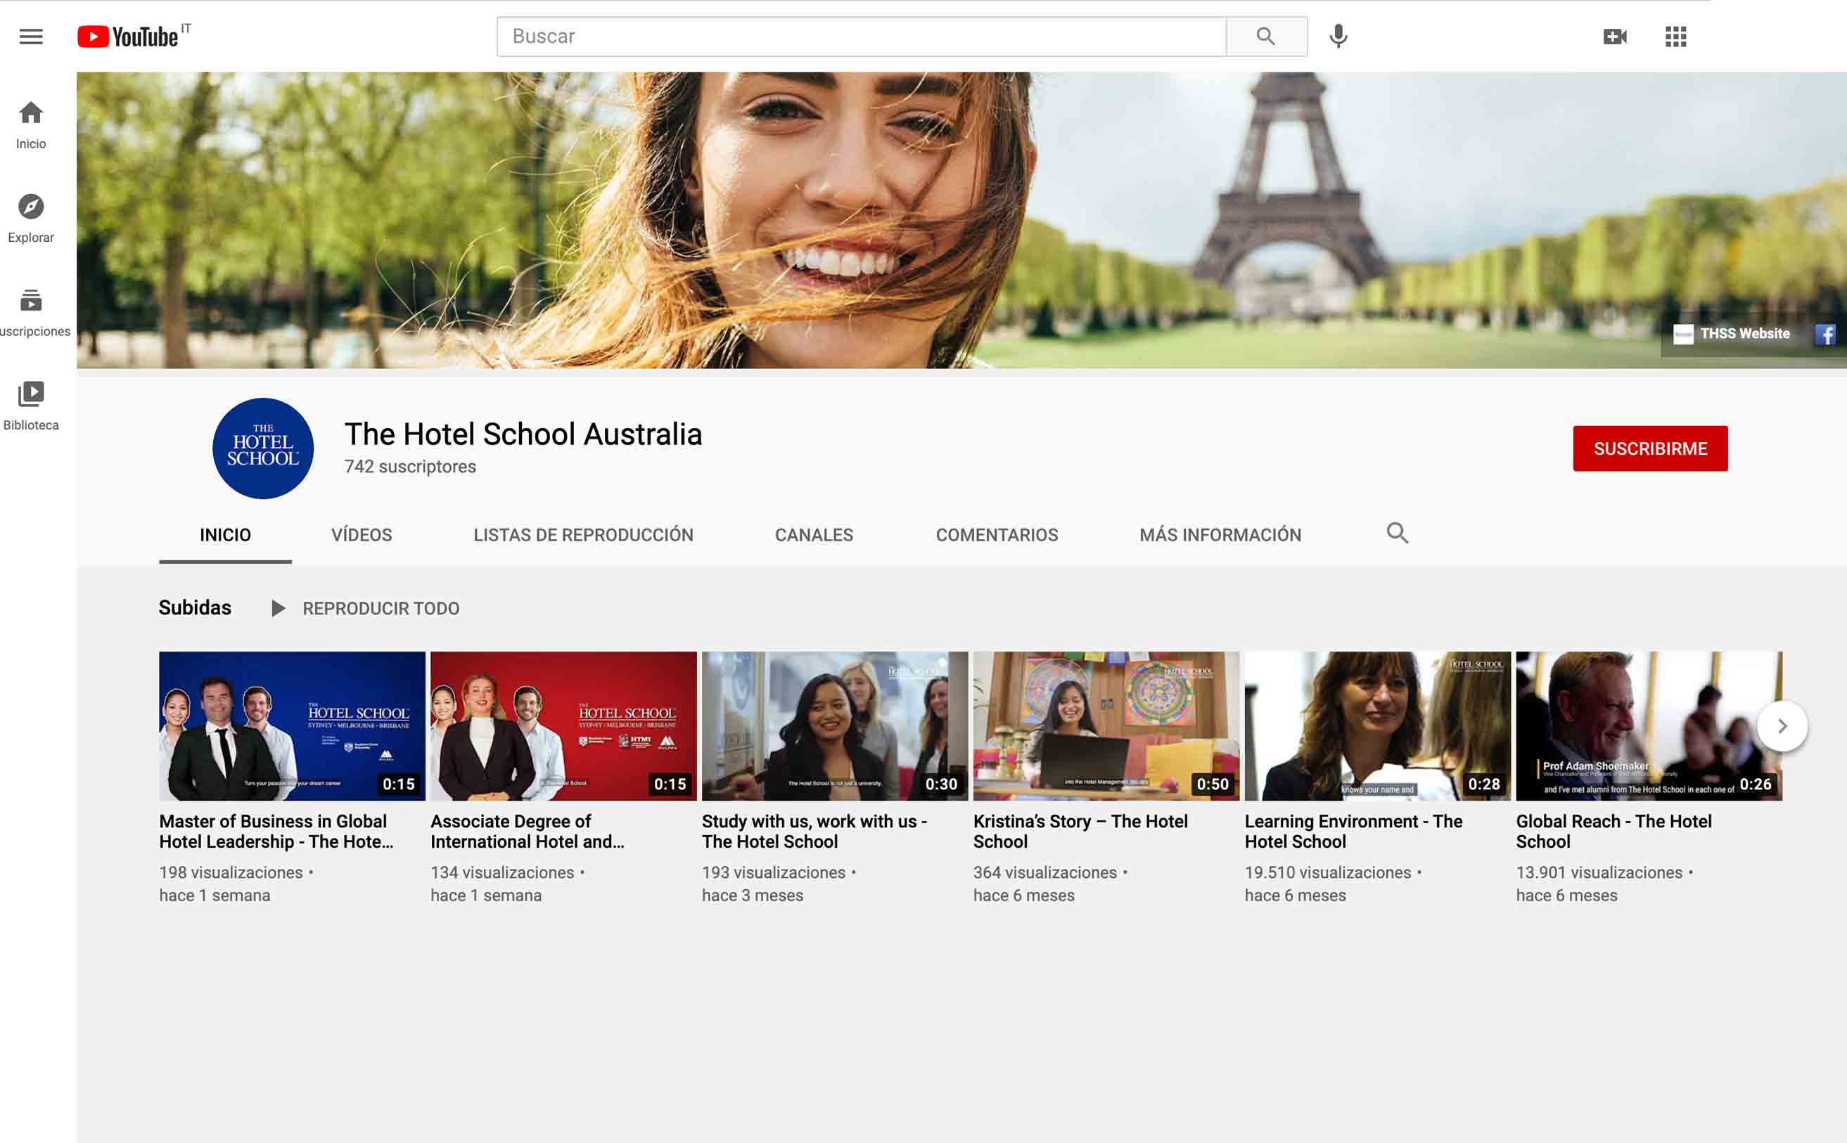Open the create video camera icon

(x=1615, y=37)
